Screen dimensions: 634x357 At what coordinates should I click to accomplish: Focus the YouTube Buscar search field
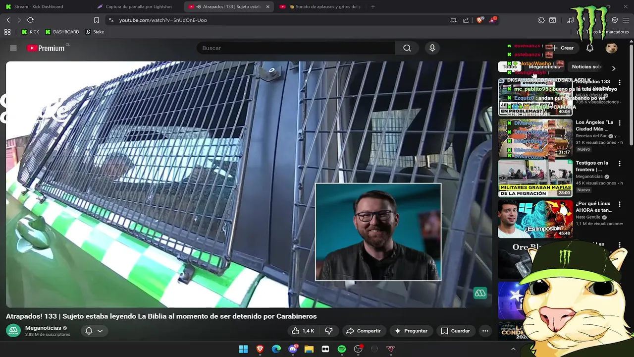pyautogui.click(x=296, y=48)
